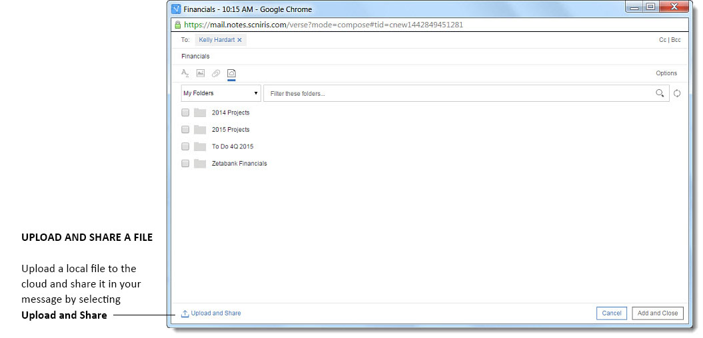
Task: Open the 2014 Projects folder icon
Action: tap(200, 113)
